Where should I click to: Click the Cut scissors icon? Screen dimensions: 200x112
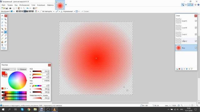14,8
